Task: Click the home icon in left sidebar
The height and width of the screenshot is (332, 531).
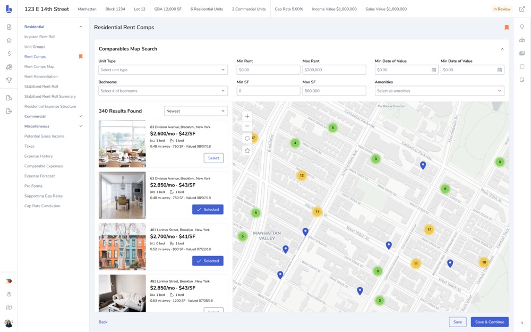Action: pyautogui.click(x=9, y=40)
